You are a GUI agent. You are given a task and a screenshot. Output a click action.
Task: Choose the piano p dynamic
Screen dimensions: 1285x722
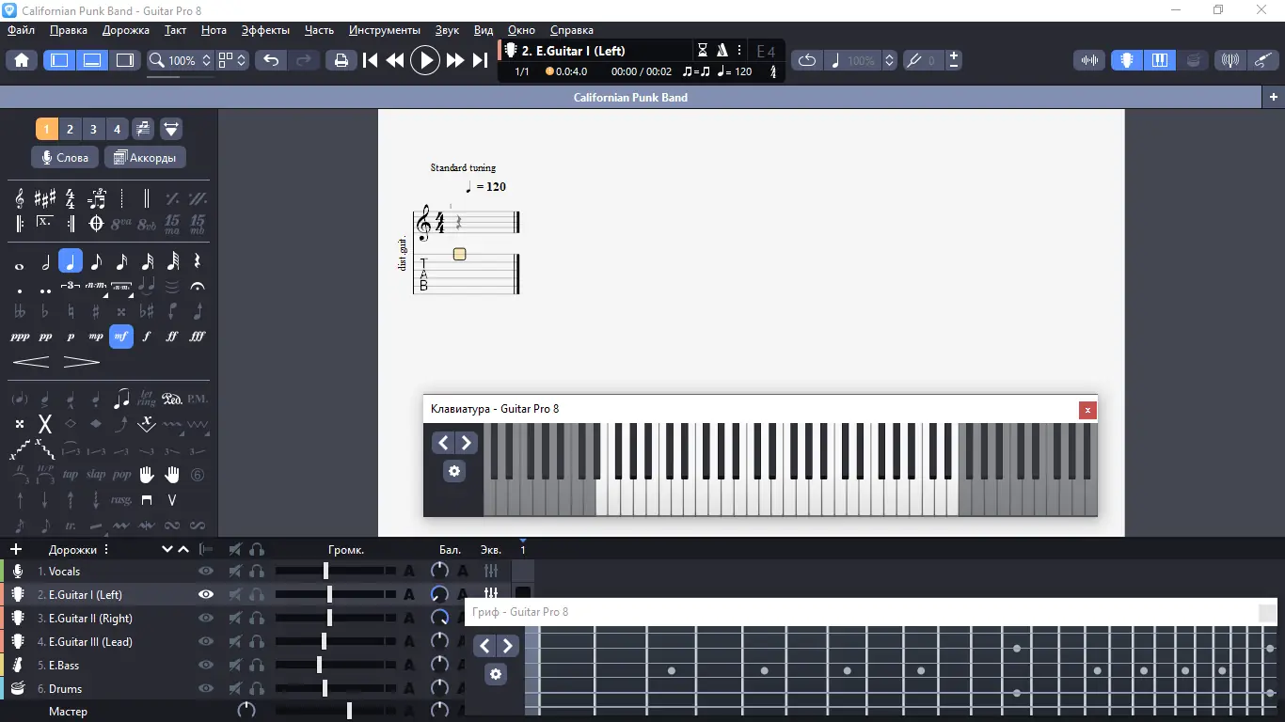pos(71,337)
